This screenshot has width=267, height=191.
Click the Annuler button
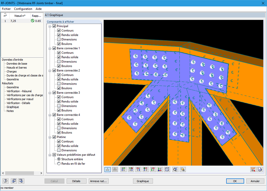tap(255, 181)
